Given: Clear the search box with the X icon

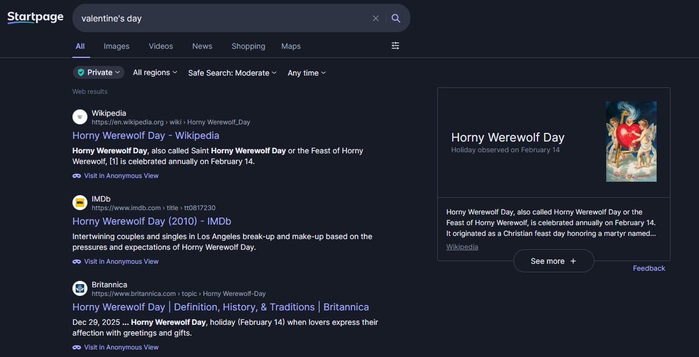Looking at the screenshot, I should 376,18.
